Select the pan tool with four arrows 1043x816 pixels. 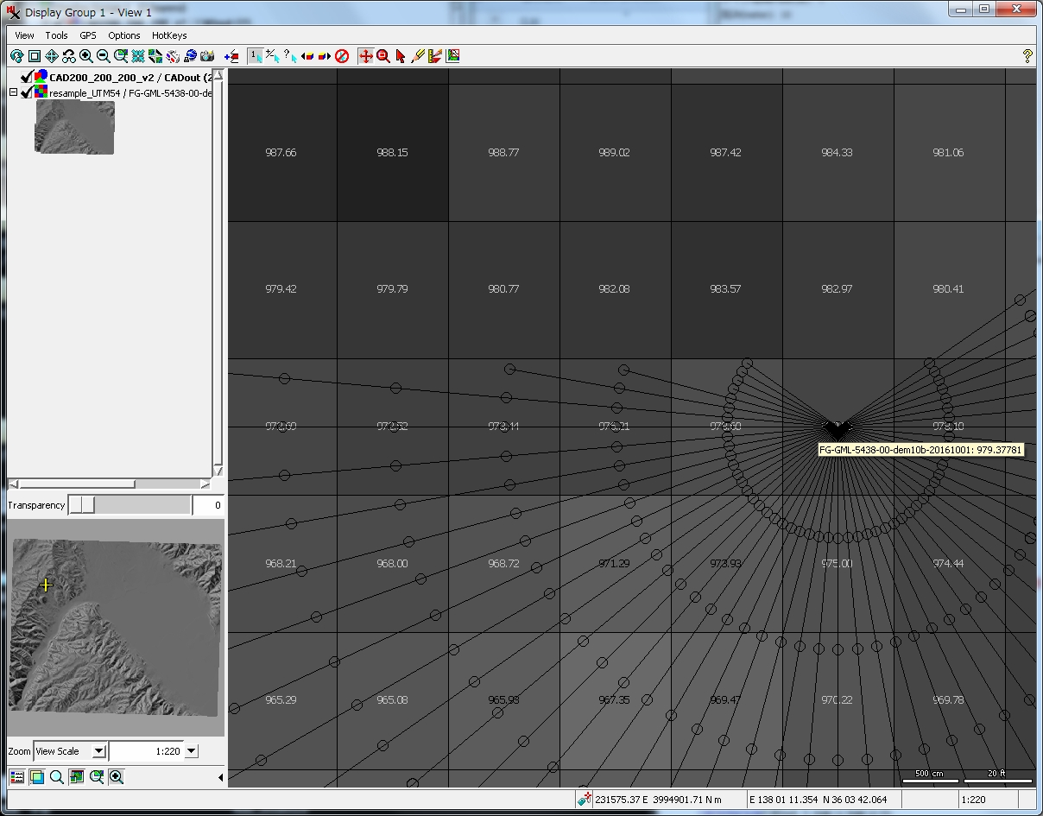pyautogui.click(x=52, y=56)
